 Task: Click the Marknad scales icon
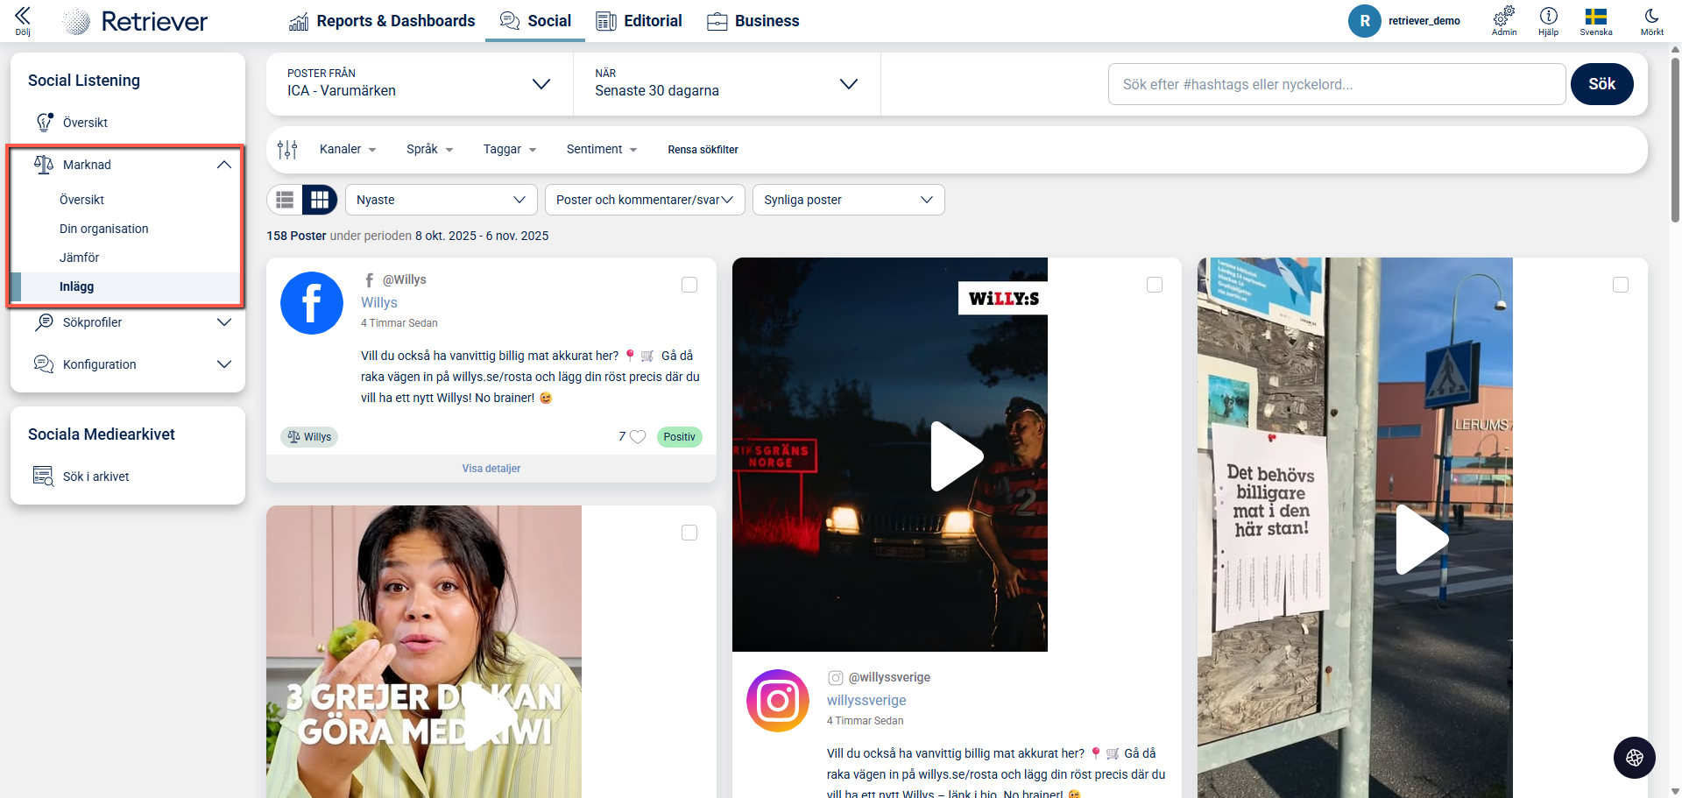click(44, 165)
